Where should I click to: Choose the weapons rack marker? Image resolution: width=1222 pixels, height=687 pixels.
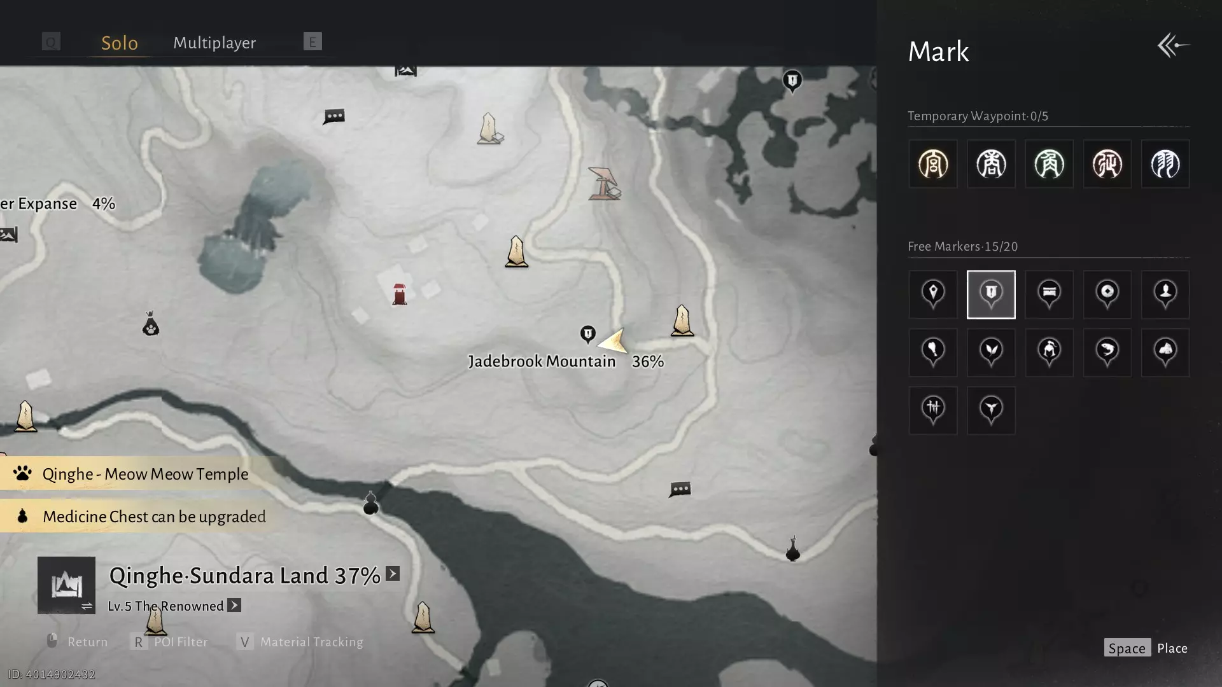[933, 410]
